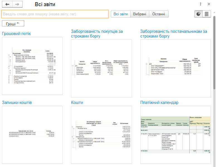Image resolution: width=216 pixels, height=167 pixels.
Task: Select the Всі звіти tab
Action: coord(121,14)
